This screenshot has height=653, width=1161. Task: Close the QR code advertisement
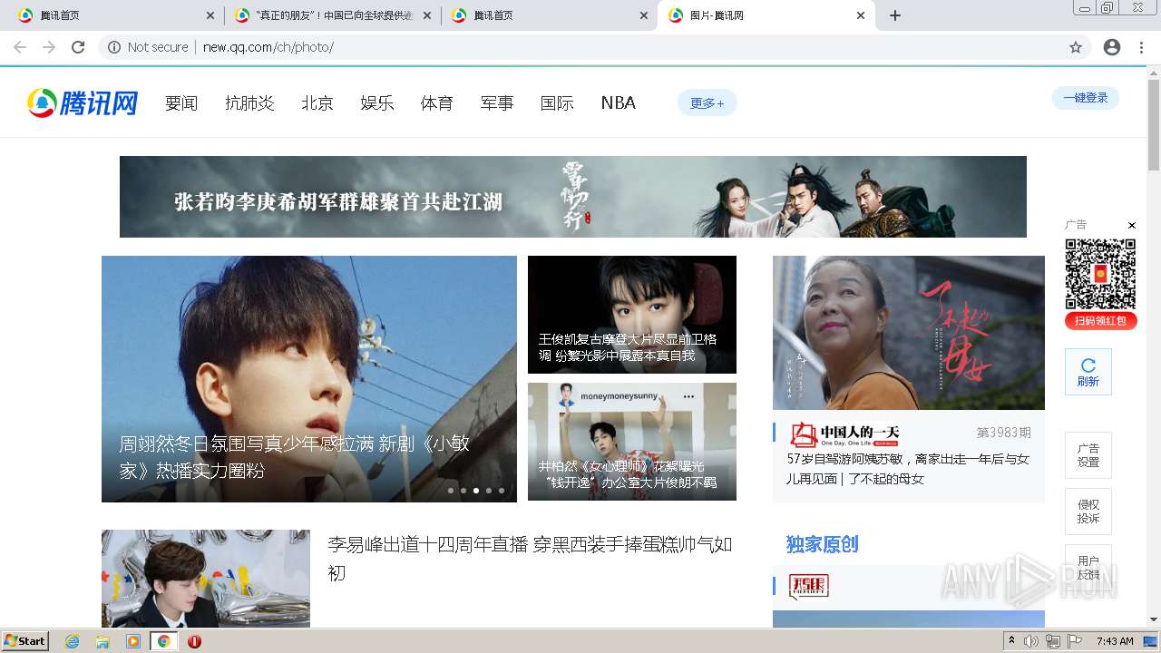coord(1131,225)
